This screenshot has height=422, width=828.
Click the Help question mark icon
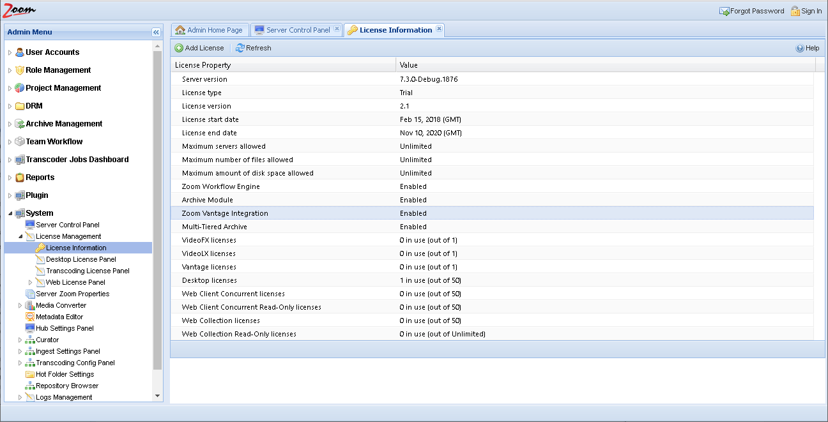[x=800, y=48]
